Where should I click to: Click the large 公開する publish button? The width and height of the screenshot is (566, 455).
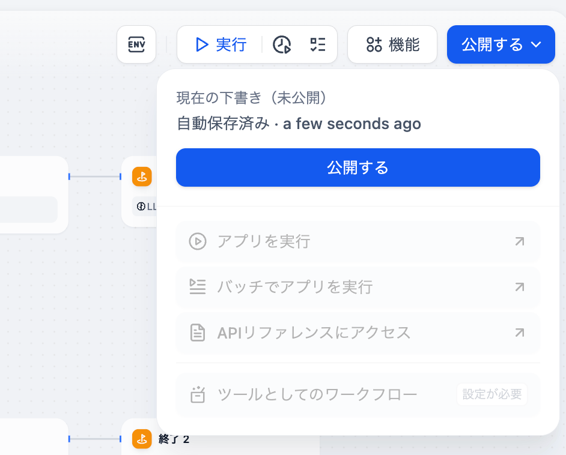coord(358,167)
